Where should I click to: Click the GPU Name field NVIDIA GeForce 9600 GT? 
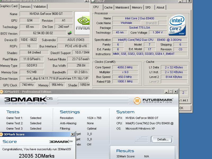46,14
